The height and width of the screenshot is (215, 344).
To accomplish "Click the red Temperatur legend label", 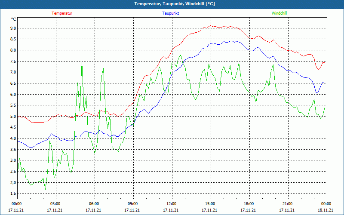I will tap(62, 13).
